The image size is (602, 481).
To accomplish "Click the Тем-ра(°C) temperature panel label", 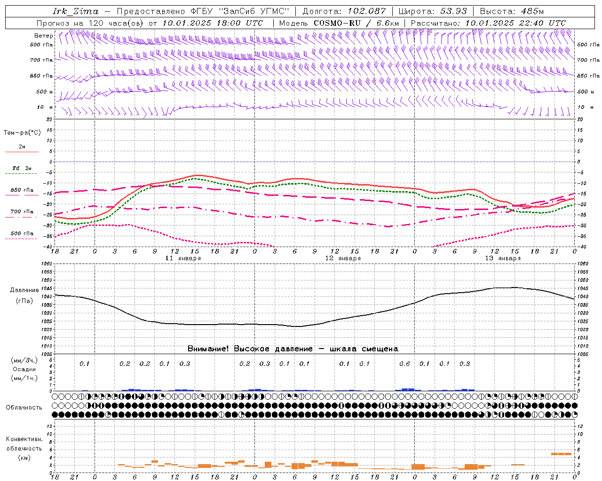I will (22, 133).
